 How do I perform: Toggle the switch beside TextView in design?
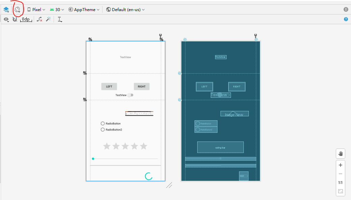coord(130,95)
